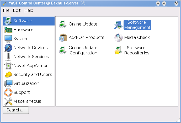The width and height of the screenshot is (181, 123).
Task: Open Software Repositories via its label
Action: click(x=137, y=50)
